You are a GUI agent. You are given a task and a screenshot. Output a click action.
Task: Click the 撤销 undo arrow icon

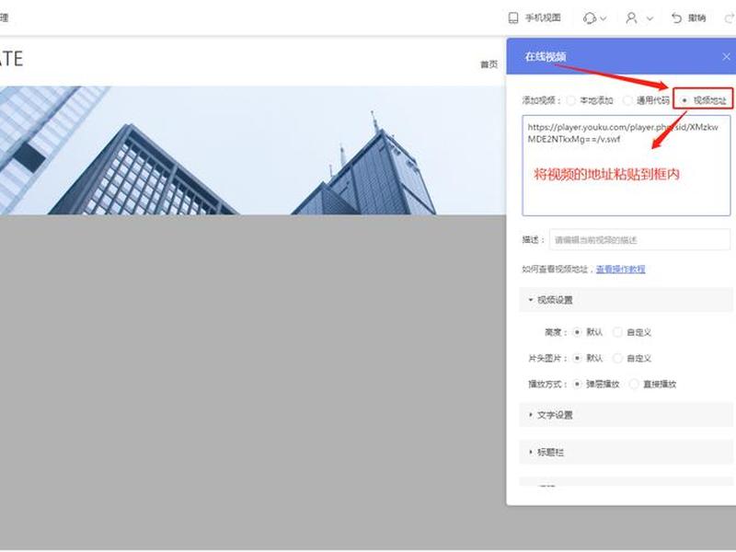pos(676,17)
